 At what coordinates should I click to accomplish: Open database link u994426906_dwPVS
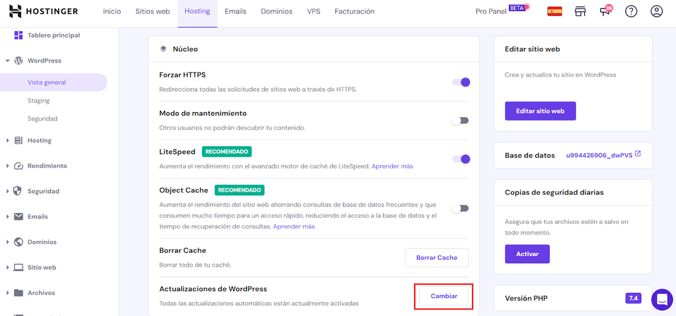(x=599, y=155)
